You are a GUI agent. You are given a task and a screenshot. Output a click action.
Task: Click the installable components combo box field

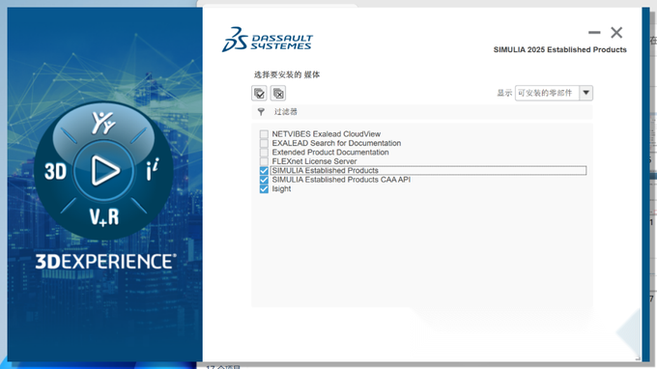(547, 93)
